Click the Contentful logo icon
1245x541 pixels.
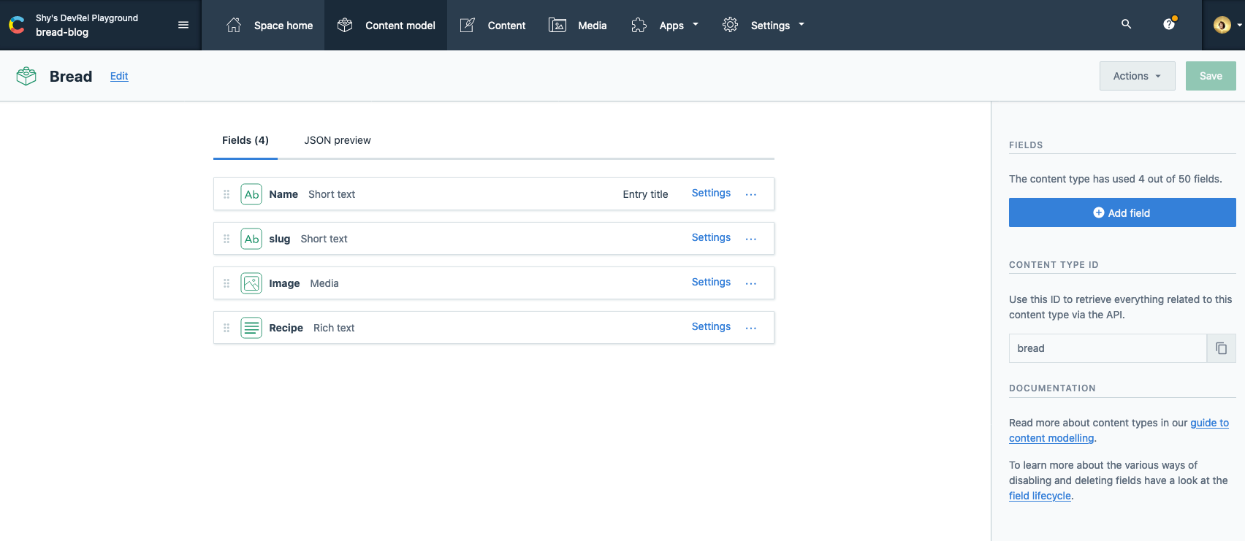pos(17,25)
